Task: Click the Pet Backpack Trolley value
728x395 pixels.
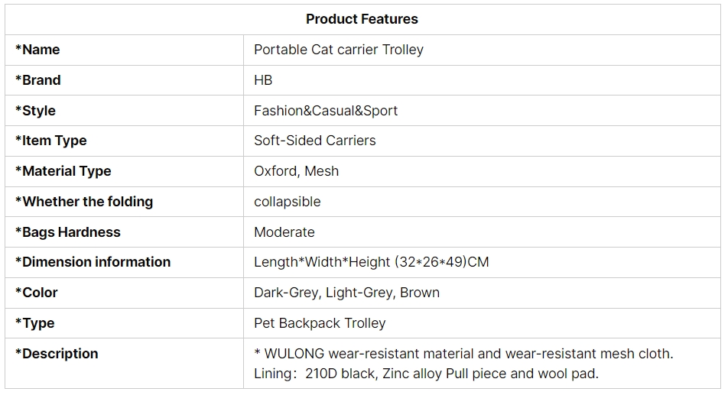Action: coord(320,323)
